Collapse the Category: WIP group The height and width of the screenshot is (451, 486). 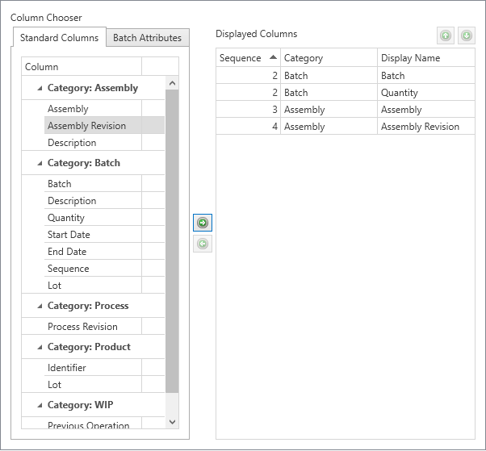38,405
